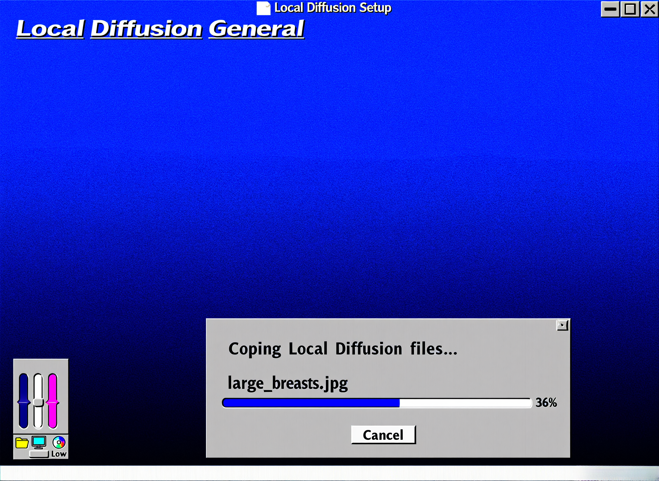This screenshot has width=659, height=481.
Task: Click the "Local Diffusion Setup" window title
Action: 333,8
